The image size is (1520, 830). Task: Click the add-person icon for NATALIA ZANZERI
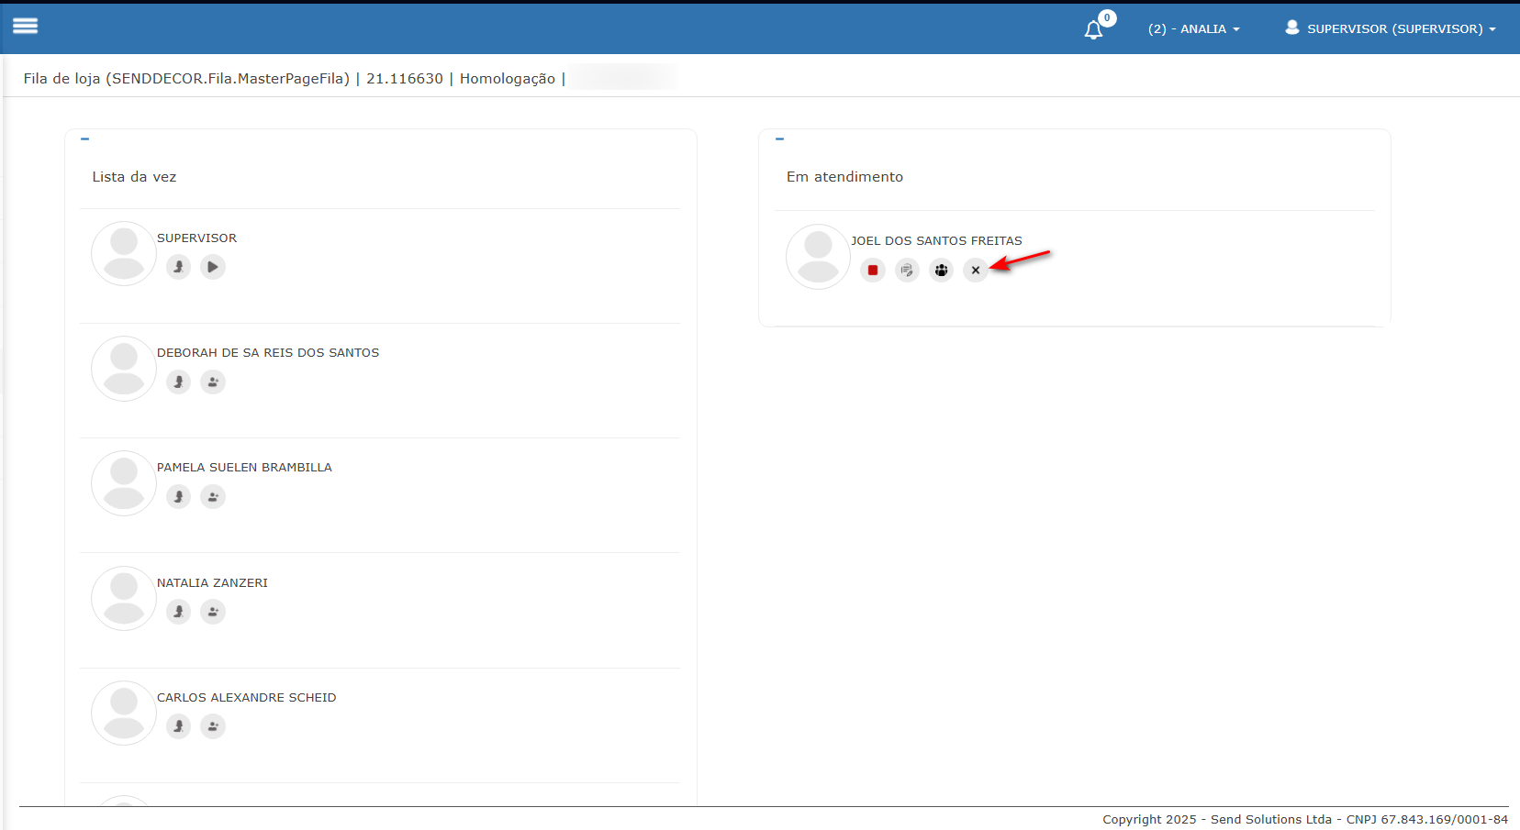pos(213,612)
